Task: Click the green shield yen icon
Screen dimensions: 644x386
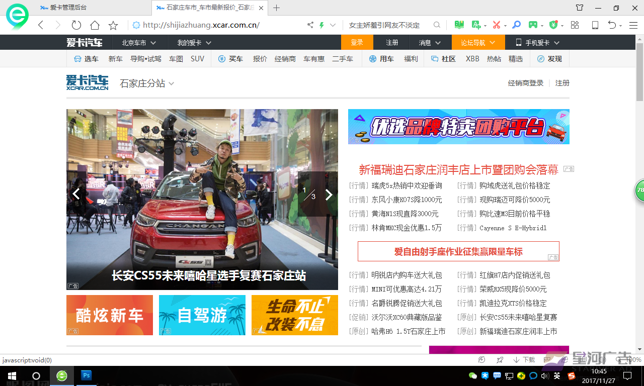Action: coord(553,25)
